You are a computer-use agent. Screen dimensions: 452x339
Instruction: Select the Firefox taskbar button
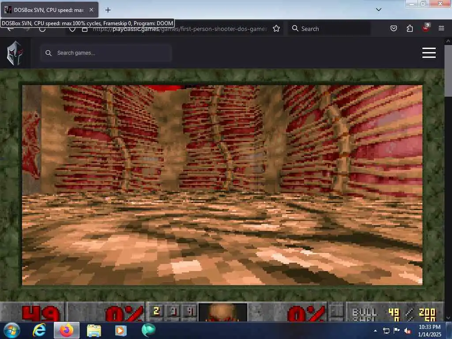pyautogui.click(x=67, y=330)
